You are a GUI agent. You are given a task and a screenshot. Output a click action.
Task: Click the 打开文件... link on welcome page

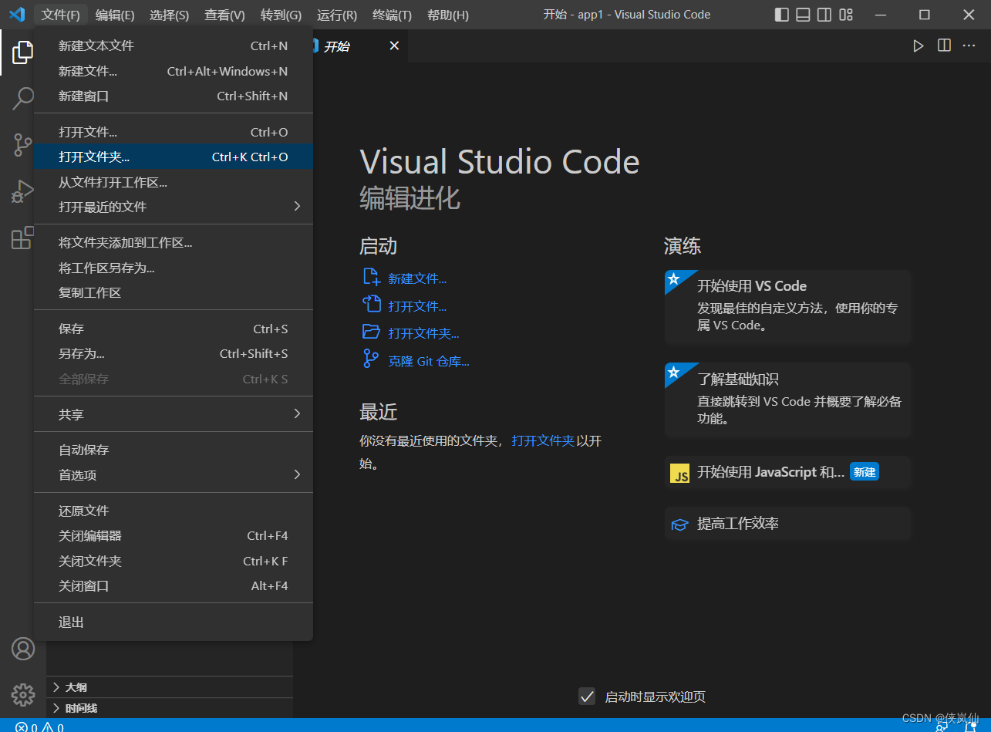pyautogui.click(x=417, y=306)
